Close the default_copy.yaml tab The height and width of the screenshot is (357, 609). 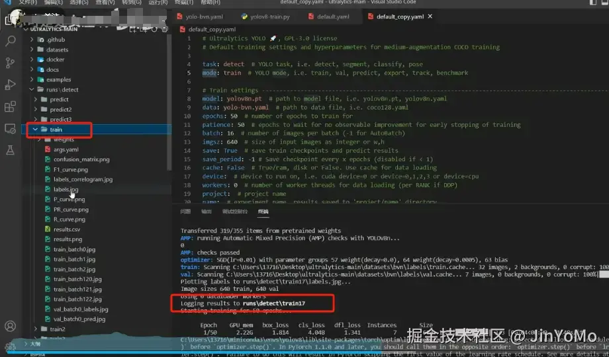(430, 17)
